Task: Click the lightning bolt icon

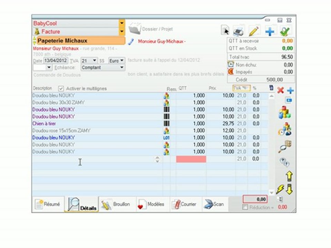Action: (x=280, y=189)
